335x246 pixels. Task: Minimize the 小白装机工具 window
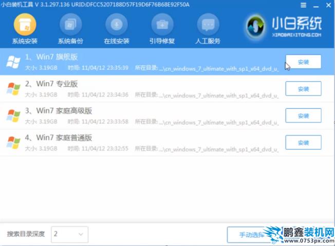coord(316,6)
